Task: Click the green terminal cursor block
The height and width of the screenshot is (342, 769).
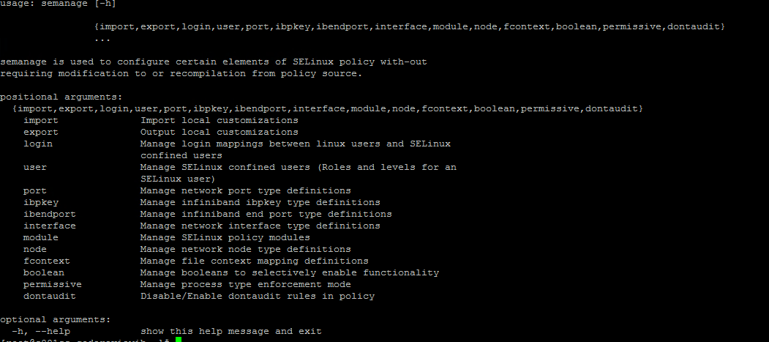Action: point(179,339)
